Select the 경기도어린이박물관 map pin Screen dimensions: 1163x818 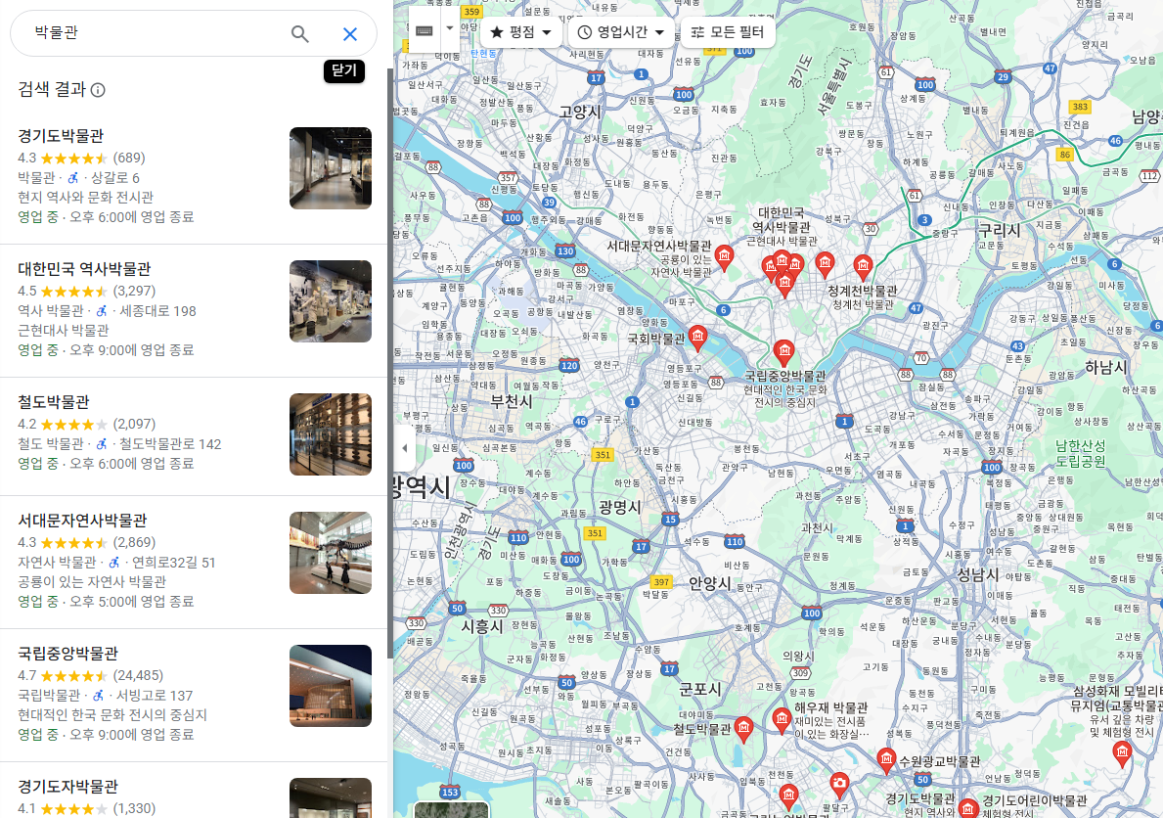968,808
